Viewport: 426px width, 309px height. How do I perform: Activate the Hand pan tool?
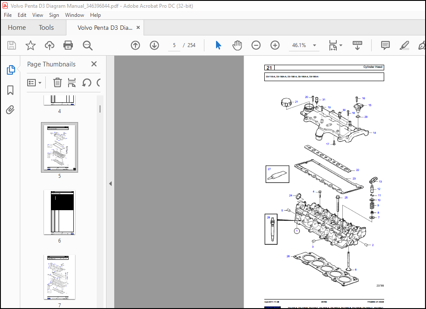point(237,45)
